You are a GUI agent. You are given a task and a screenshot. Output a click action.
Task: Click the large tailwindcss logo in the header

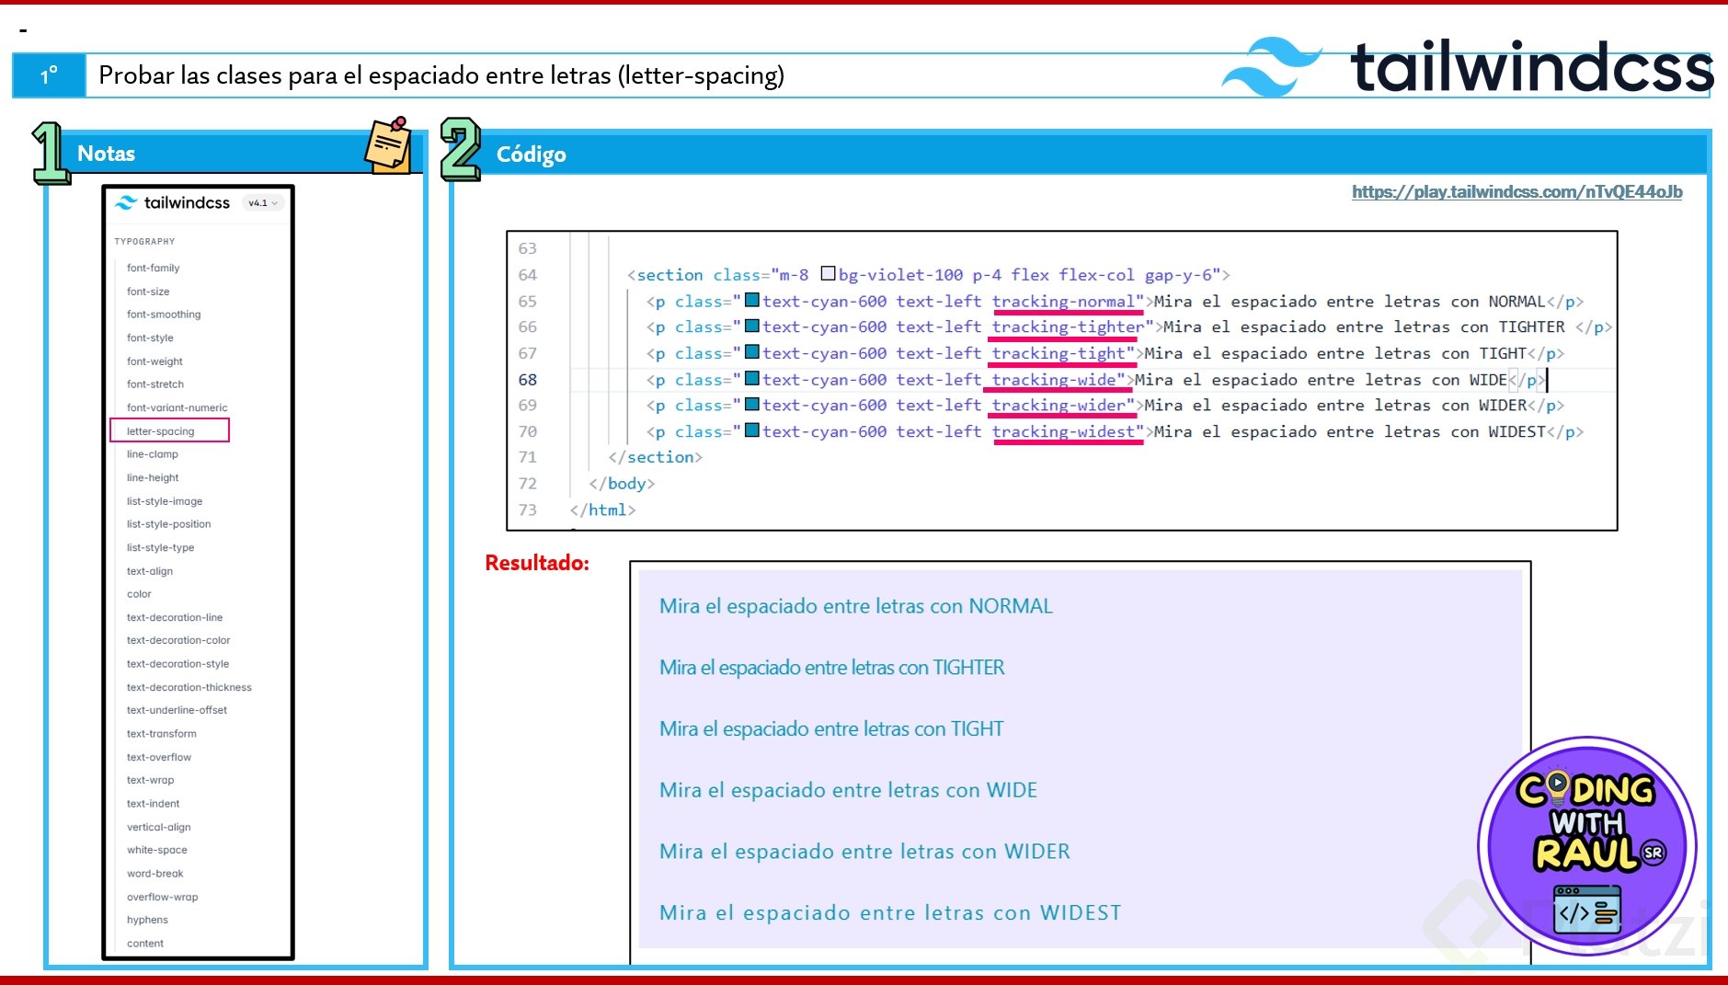point(1468,66)
